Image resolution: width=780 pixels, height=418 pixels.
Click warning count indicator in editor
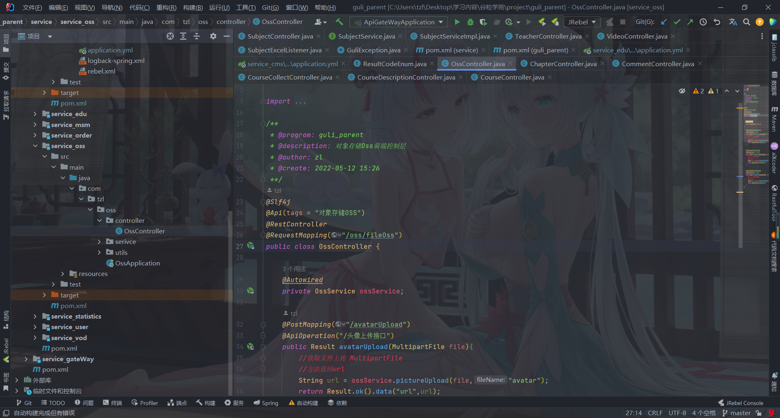pos(706,91)
